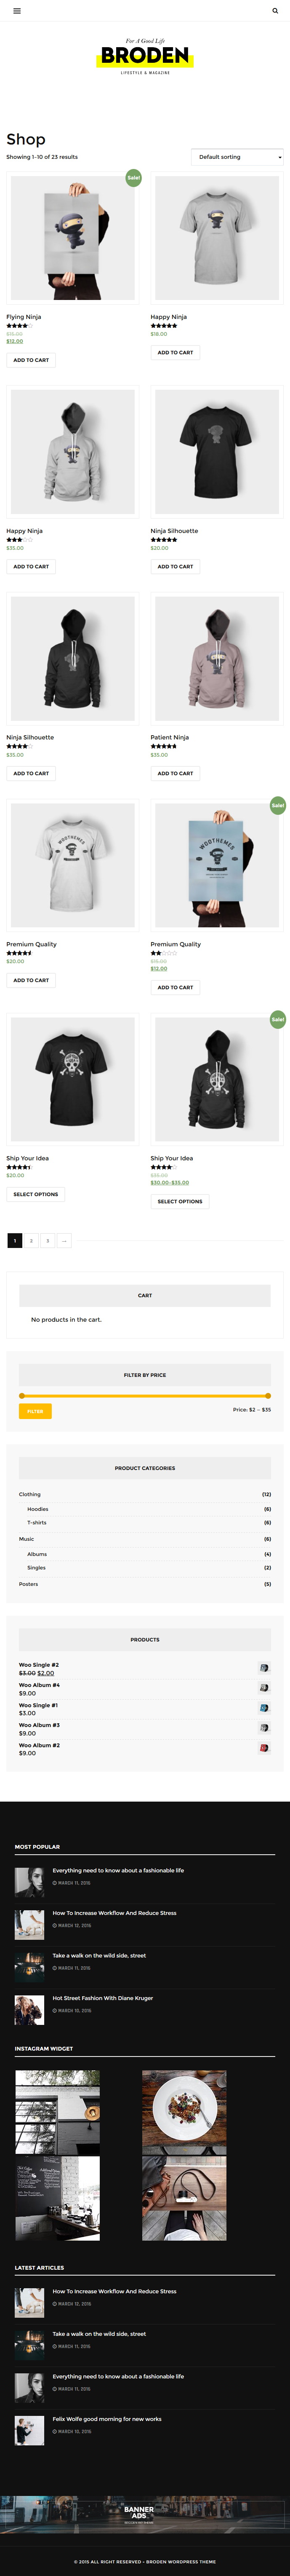Open the Hoodies product category
Viewport: 290px width, 2576px height.
coord(38,1509)
